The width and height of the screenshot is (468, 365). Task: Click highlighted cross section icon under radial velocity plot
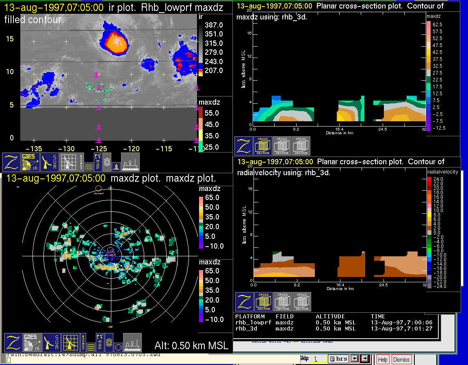(264, 302)
